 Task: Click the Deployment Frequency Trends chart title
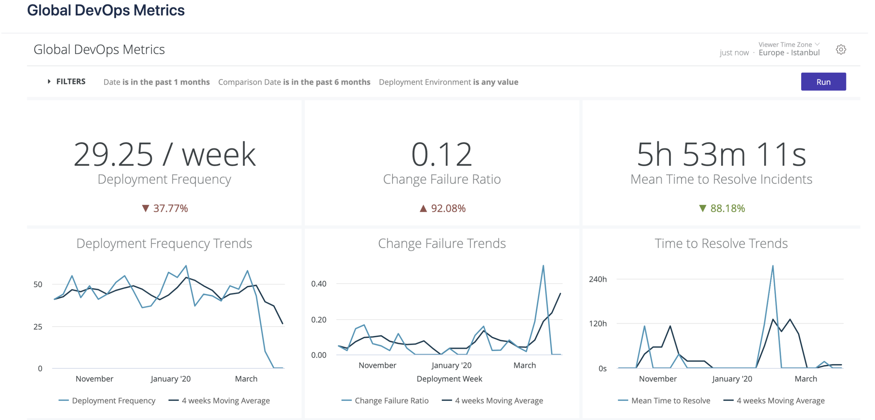coord(164,244)
